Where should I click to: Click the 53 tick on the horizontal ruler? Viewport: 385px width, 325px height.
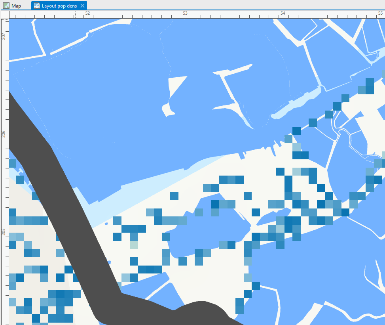(x=185, y=13)
